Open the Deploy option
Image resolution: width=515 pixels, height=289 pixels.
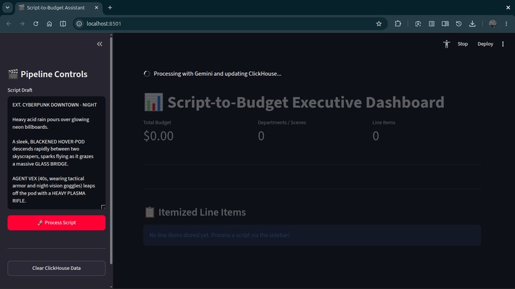485,44
